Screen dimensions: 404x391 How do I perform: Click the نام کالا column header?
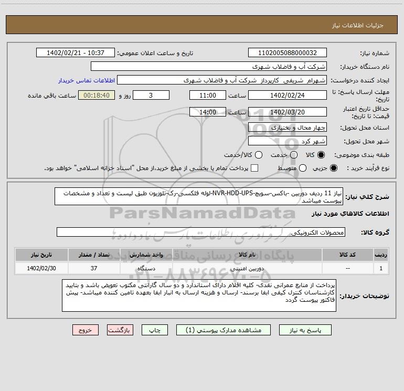pos(247,255)
